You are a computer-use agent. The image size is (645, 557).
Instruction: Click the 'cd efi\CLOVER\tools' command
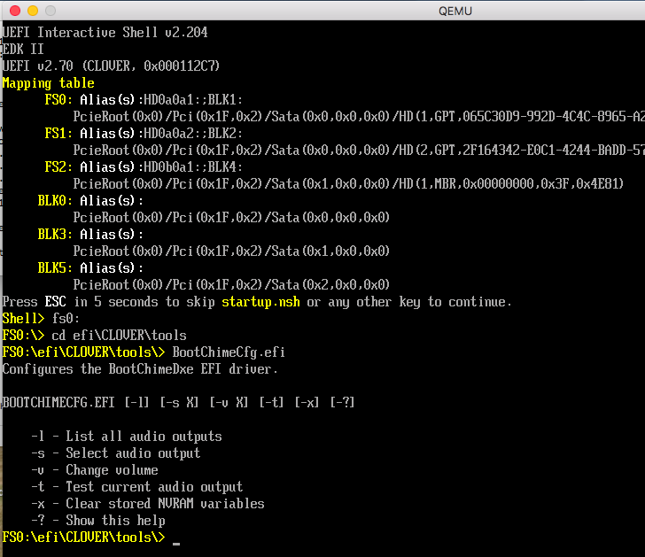120,336
